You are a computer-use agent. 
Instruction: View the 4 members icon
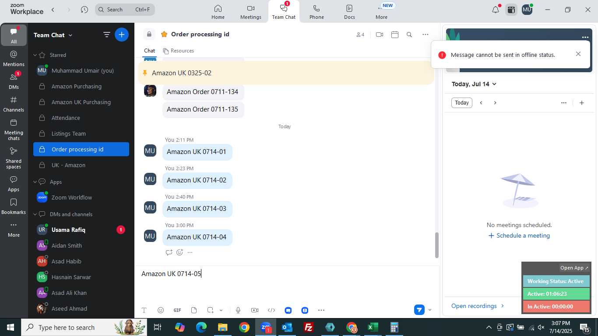[360, 35]
